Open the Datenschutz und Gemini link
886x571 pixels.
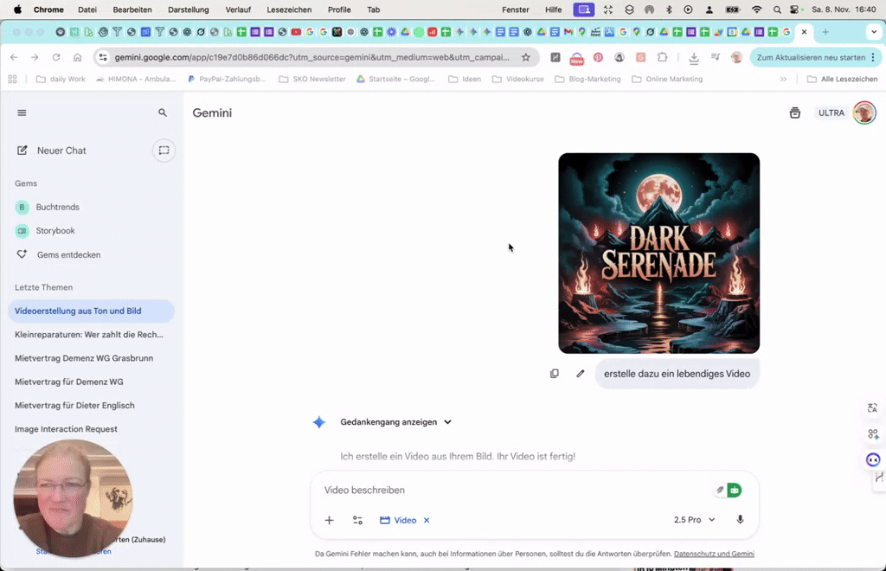[x=714, y=553]
